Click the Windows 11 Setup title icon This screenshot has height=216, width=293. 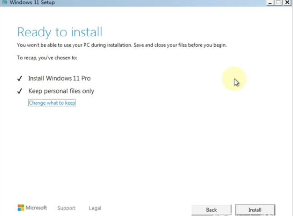(x=4, y=2)
